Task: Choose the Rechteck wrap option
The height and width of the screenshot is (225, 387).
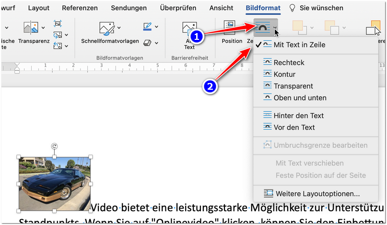Action: 289,63
